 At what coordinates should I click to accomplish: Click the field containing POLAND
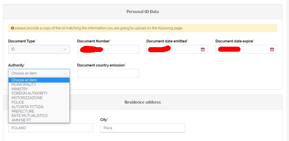(x=51, y=128)
